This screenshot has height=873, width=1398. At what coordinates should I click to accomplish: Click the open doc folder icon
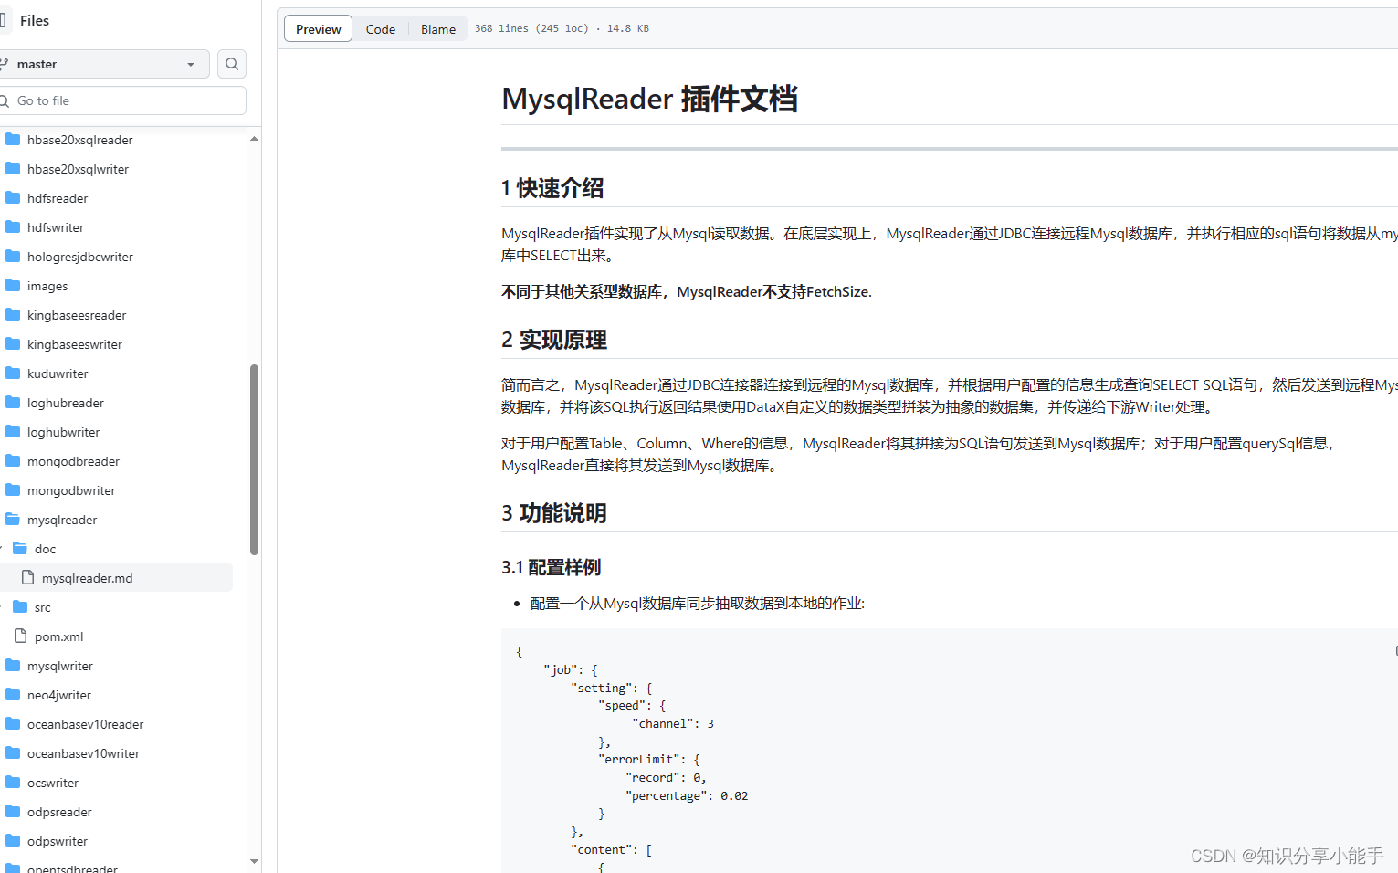click(x=20, y=549)
